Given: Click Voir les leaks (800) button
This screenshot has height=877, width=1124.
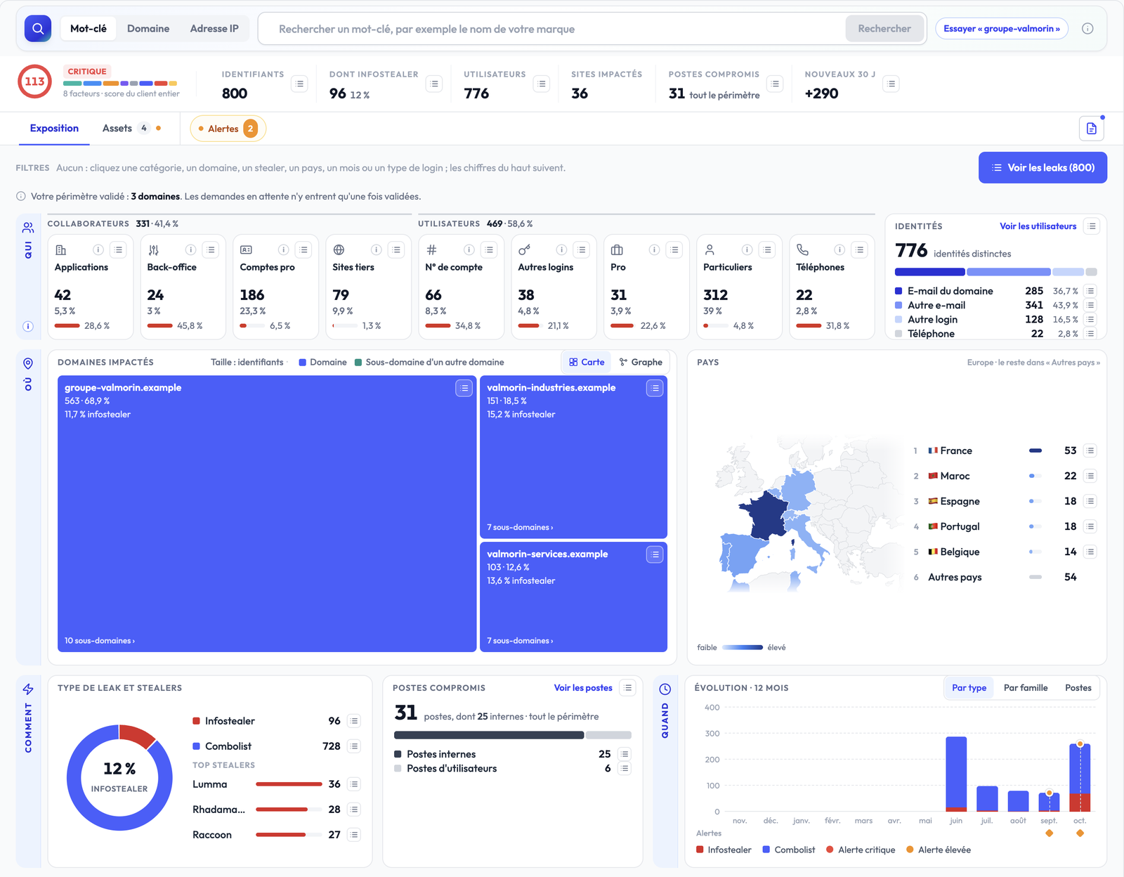Looking at the screenshot, I should tap(1043, 168).
